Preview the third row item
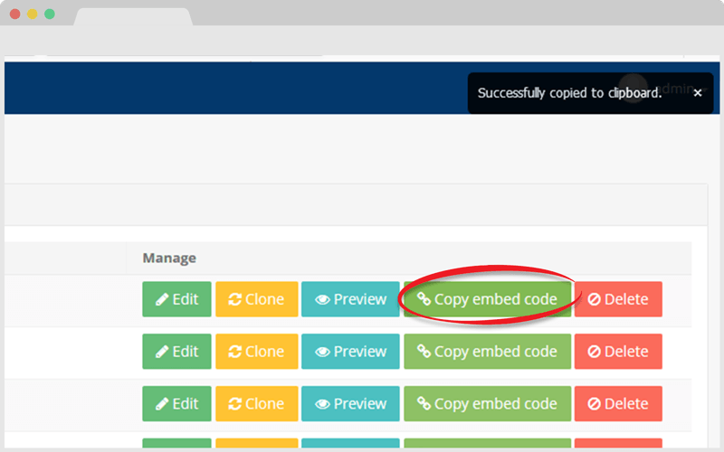Image resolution: width=724 pixels, height=452 pixels. pyautogui.click(x=350, y=404)
